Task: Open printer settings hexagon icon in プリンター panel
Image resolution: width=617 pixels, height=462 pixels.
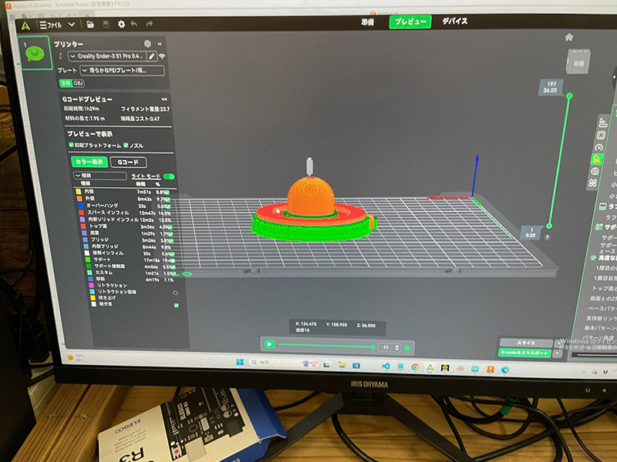Action: (x=148, y=44)
